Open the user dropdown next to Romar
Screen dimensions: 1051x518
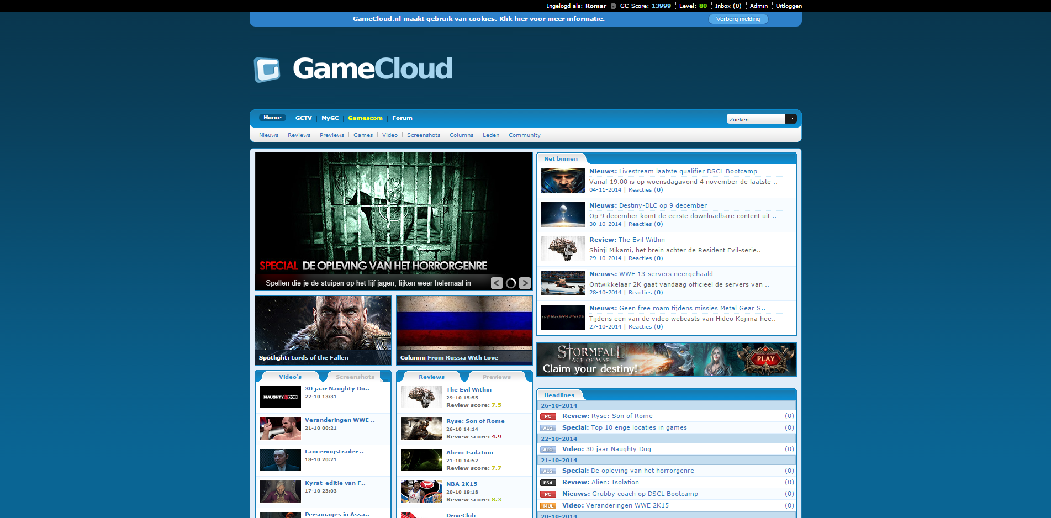coord(613,6)
